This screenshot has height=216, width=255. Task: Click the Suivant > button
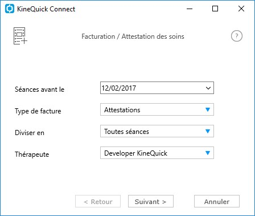point(151,201)
